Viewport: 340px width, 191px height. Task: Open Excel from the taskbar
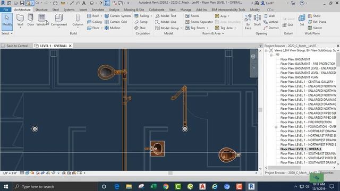[x=154, y=187]
